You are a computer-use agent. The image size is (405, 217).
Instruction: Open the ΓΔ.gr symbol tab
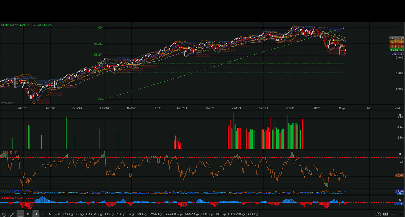131,214
